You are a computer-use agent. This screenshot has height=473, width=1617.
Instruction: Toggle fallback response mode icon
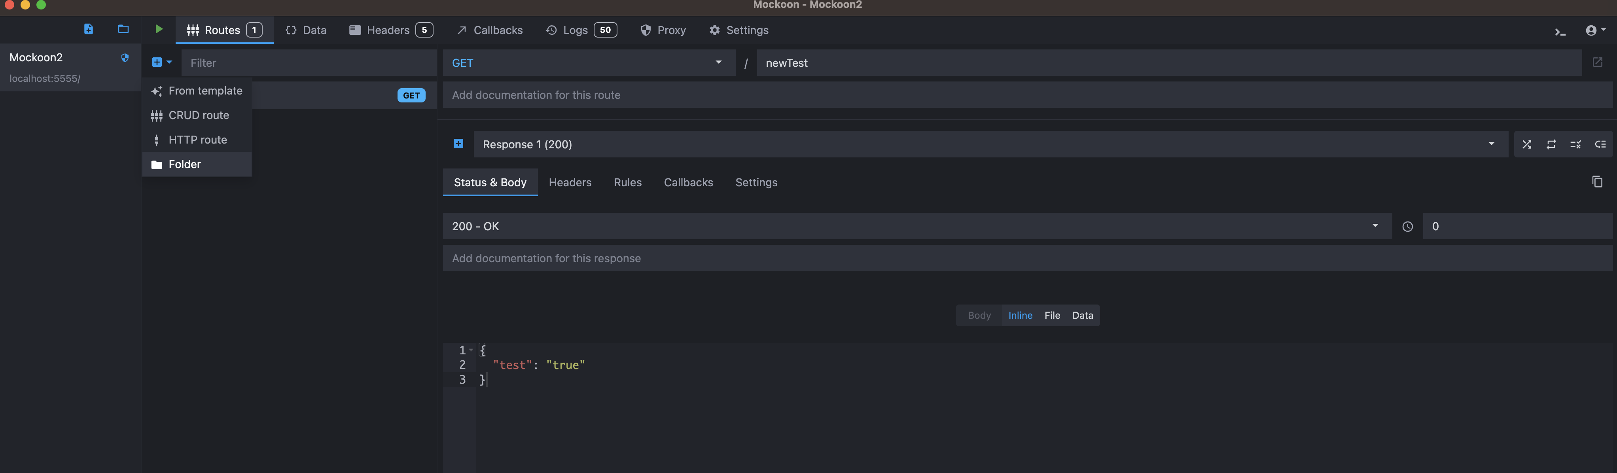[1600, 144]
